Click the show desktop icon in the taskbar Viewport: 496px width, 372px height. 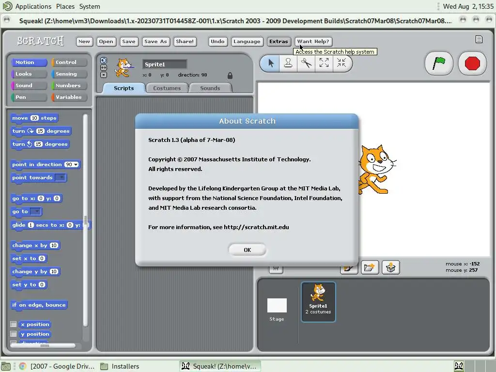[6, 366]
